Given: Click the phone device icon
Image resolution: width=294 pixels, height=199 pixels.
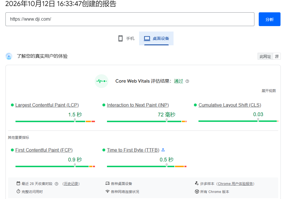Looking at the screenshot, I should click(x=120, y=38).
